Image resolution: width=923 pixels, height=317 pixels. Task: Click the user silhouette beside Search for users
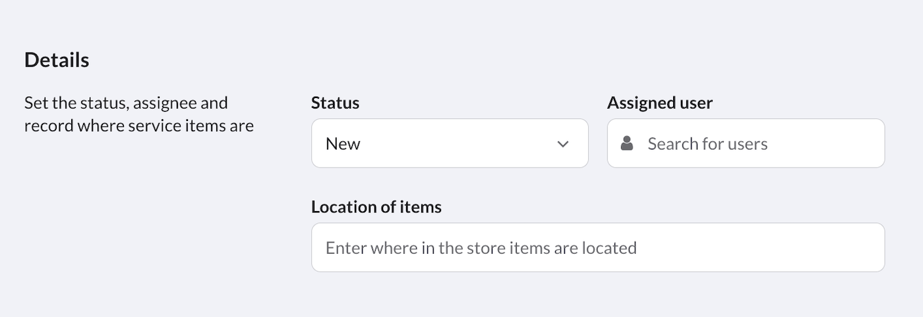[627, 143]
